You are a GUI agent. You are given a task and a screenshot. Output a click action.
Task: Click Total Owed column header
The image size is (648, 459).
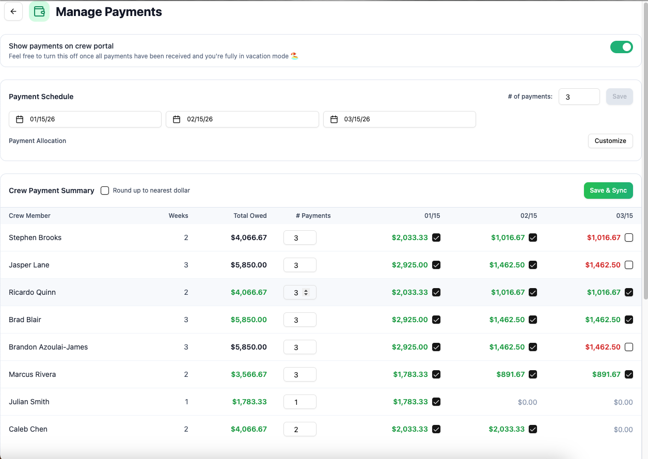point(250,216)
